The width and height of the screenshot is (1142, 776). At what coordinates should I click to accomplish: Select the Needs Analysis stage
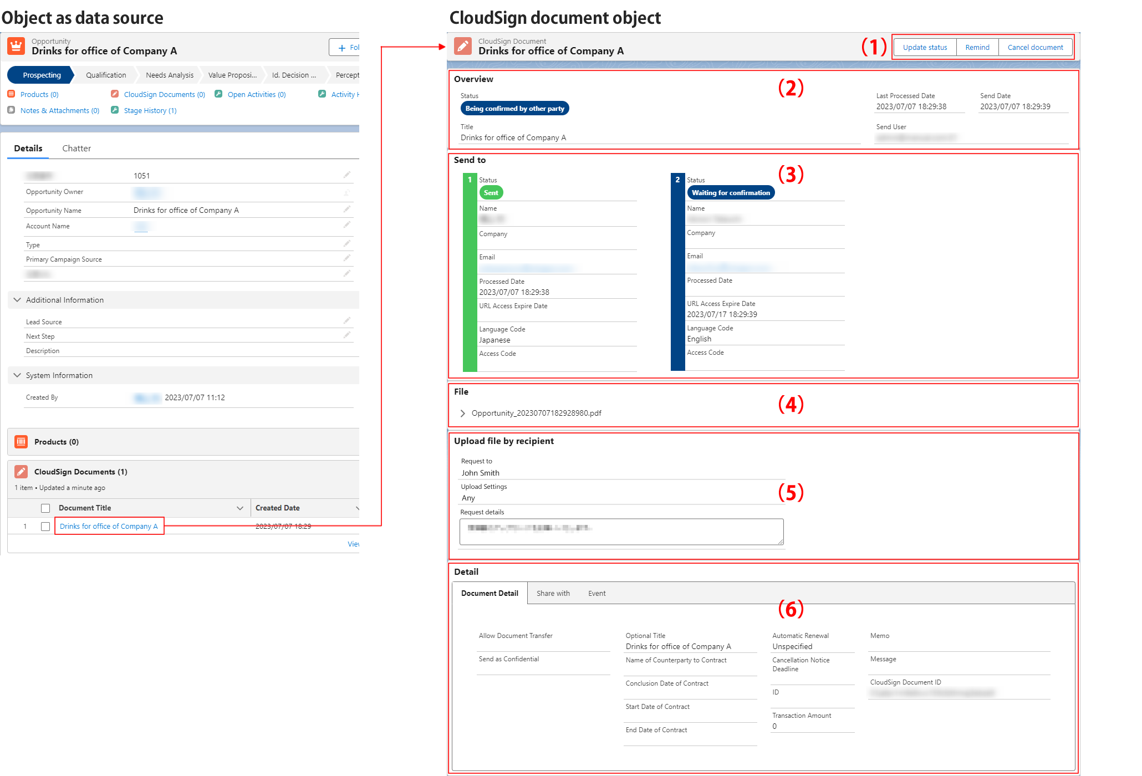tap(170, 75)
